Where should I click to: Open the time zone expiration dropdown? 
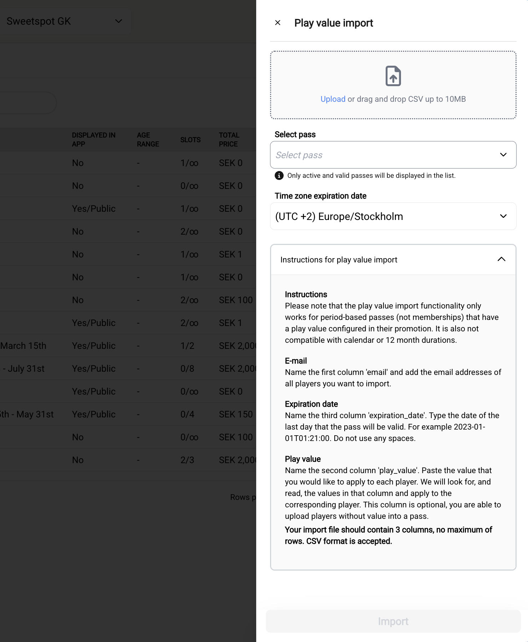pos(385,216)
